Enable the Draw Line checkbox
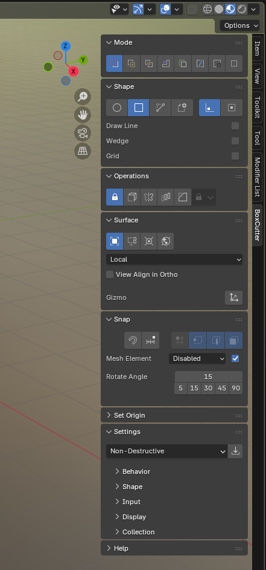 coord(235,126)
